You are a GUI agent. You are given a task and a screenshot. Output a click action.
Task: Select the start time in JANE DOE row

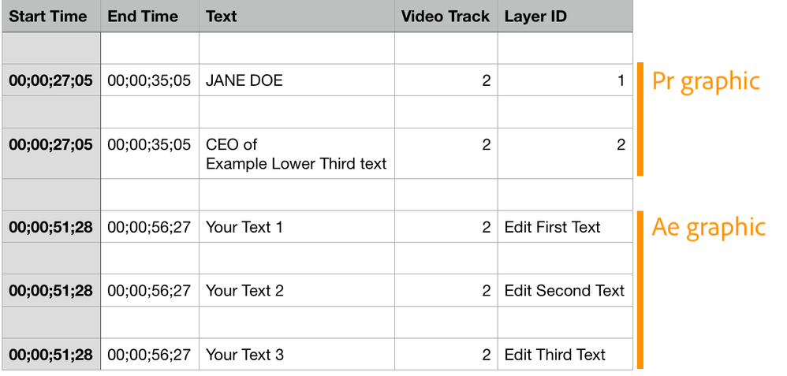point(51,80)
